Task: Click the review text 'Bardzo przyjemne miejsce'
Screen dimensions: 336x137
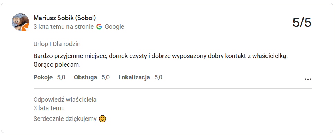Action: [71, 56]
